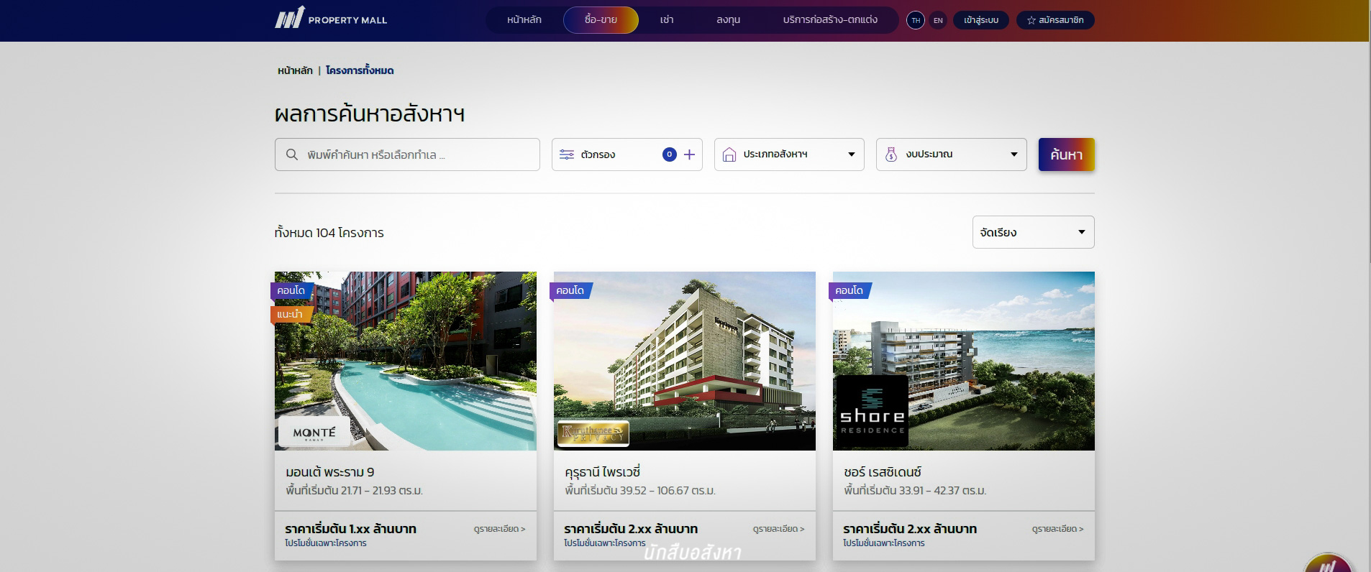
Task: Click the house icon in property type
Action: 729,154
